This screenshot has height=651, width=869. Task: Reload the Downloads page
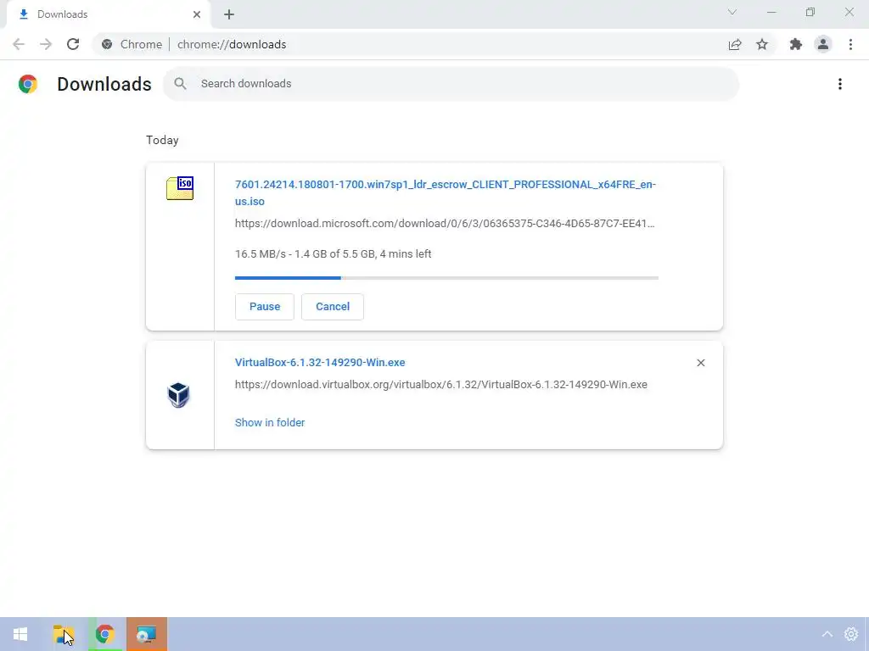click(x=73, y=44)
